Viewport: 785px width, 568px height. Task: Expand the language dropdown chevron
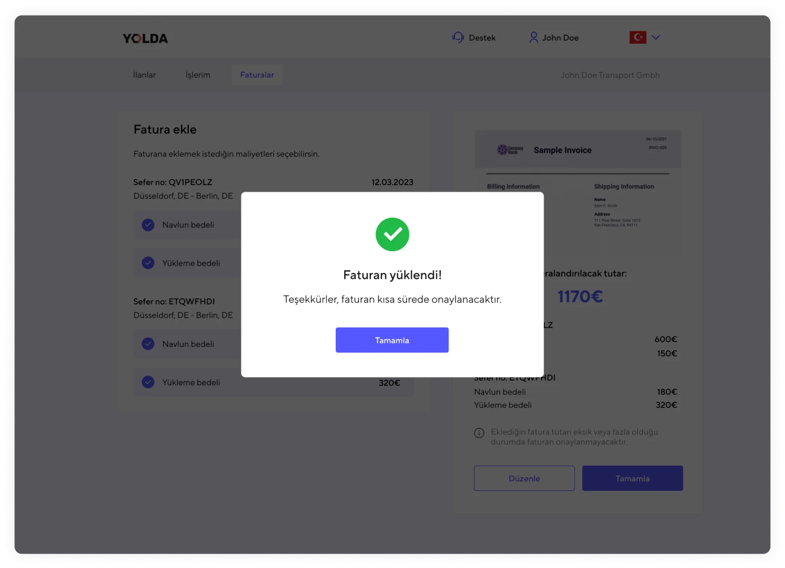pos(656,37)
